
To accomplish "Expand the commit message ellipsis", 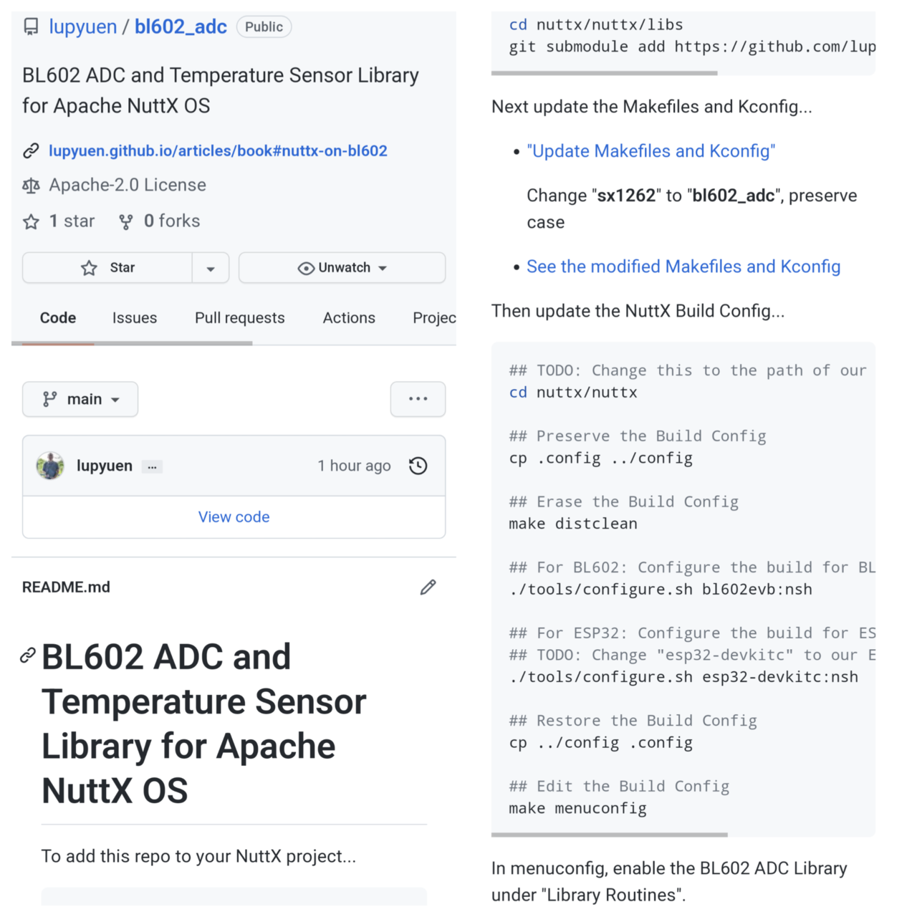I will (152, 467).
